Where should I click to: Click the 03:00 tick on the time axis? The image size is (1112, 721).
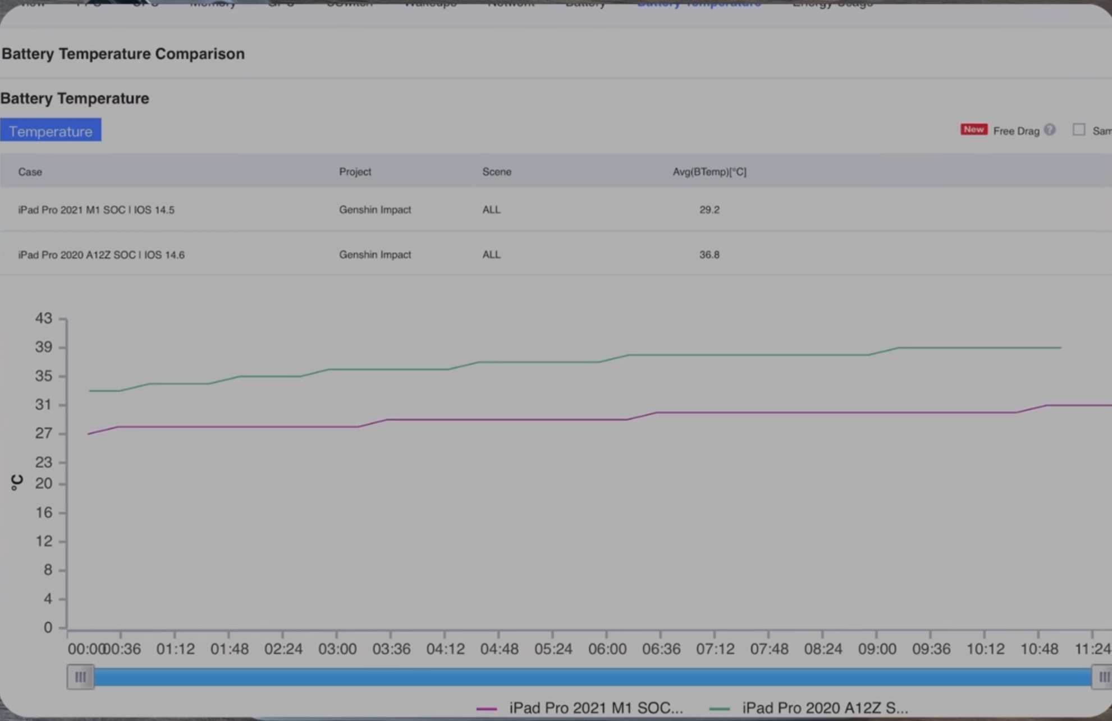(x=337, y=649)
